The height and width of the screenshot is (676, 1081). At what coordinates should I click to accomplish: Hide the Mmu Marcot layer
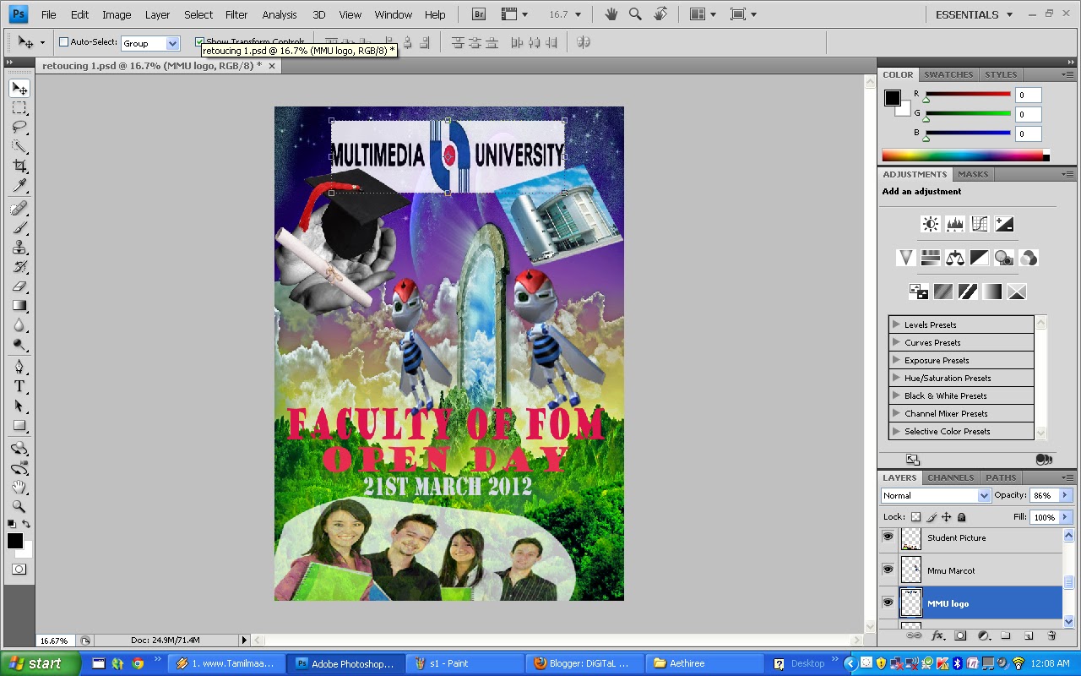pyautogui.click(x=888, y=570)
